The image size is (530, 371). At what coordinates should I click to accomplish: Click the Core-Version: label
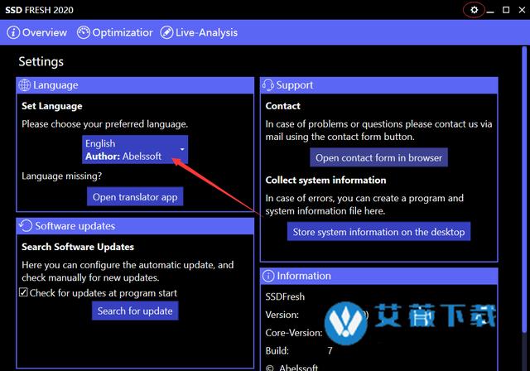[294, 333]
